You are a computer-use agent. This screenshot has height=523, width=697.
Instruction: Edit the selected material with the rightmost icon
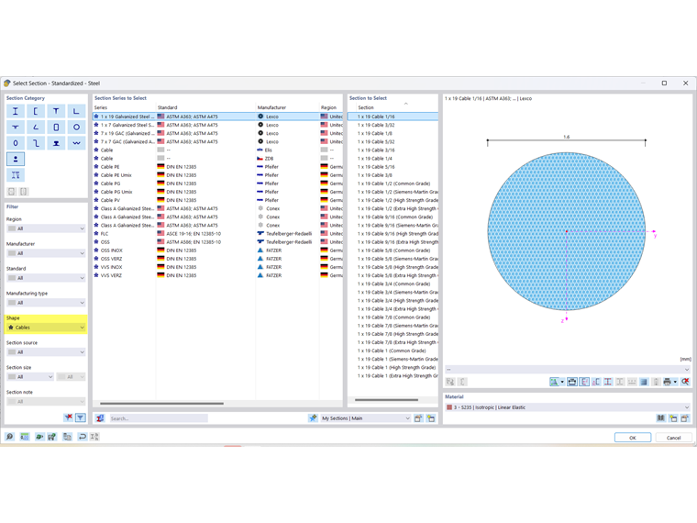(x=685, y=418)
